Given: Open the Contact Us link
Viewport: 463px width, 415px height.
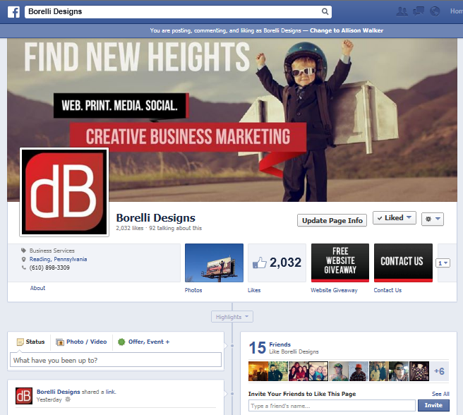Looking at the screenshot, I should pyautogui.click(x=387, y=290).
